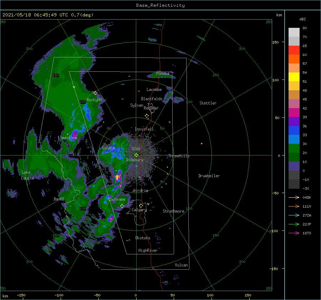Click the 80 dBZ value in legend
Screen dimensions: 321x300
(x=305, y=28)
